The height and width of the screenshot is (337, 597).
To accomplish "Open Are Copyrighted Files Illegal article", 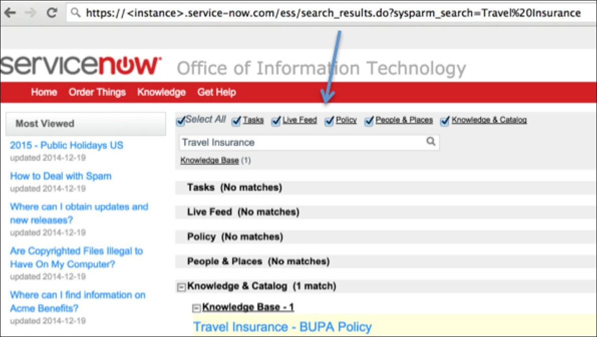I will tap(76, 257).
